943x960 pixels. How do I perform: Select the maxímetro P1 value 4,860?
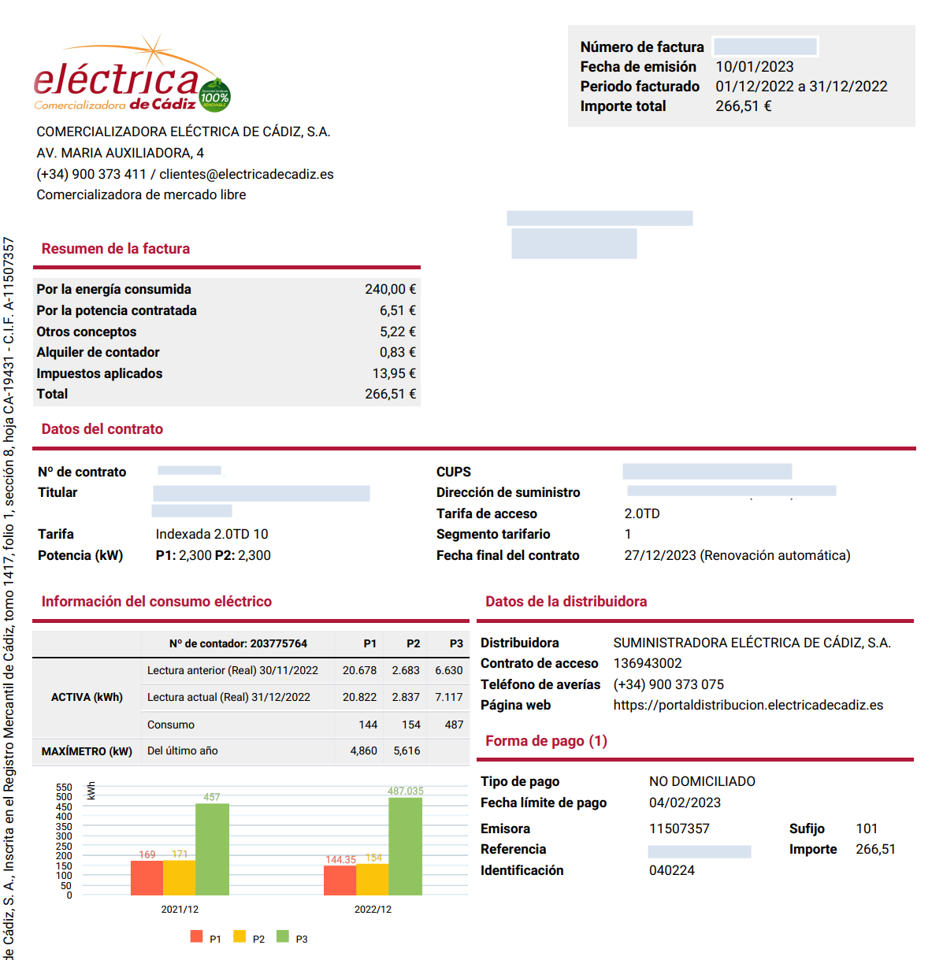pos(364,751)
